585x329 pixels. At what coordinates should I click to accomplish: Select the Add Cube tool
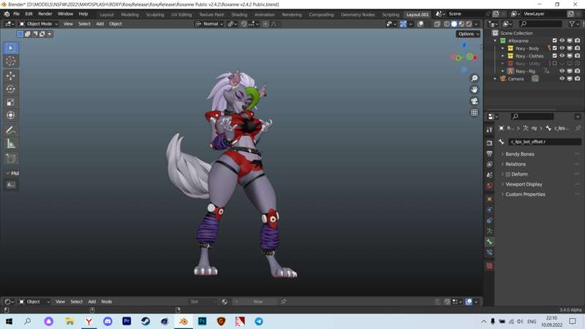(x=11, y=158)
